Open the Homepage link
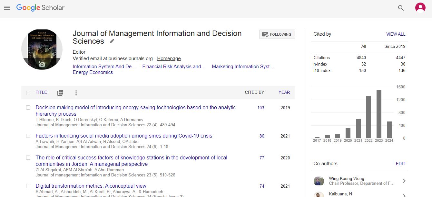The width and height of the screenshot is (432, 197). [169, 58]
